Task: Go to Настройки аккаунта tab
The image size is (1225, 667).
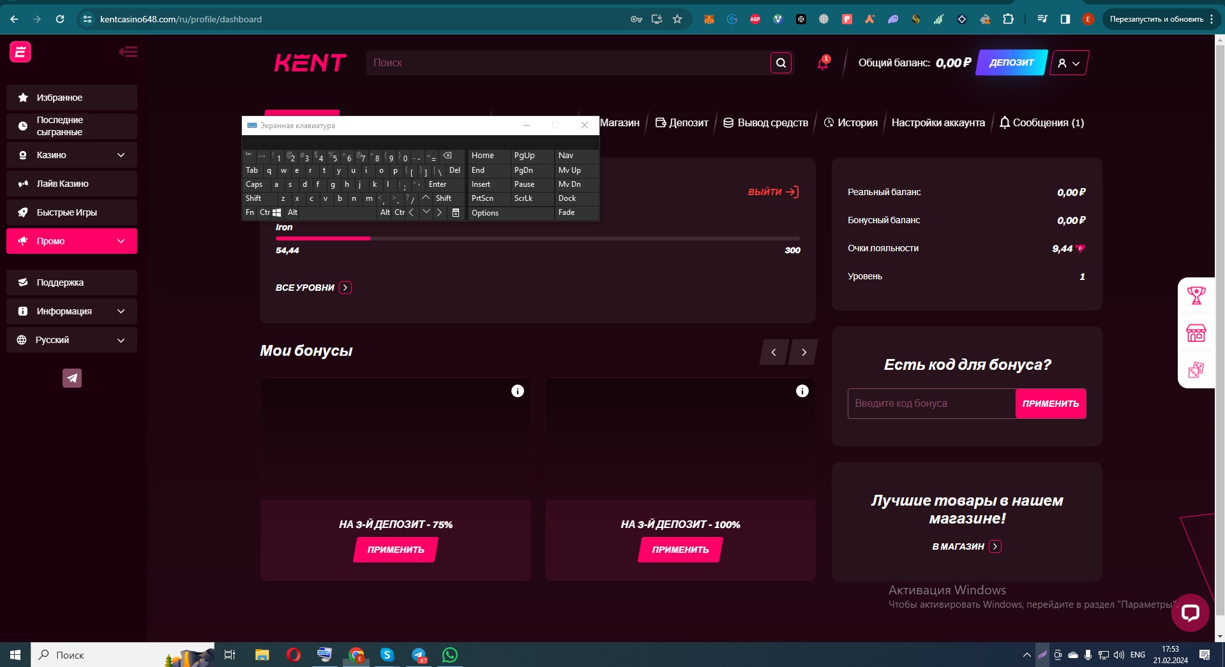Action: 938,122
